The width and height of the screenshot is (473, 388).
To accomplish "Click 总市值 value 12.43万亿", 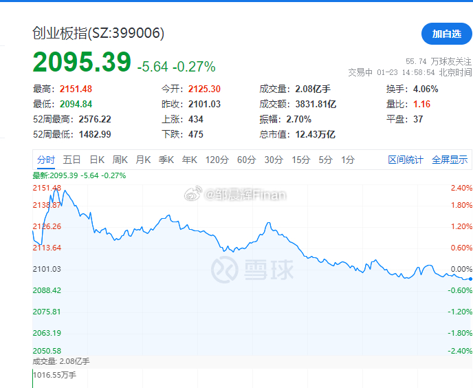I will click(x=316, y=134).
